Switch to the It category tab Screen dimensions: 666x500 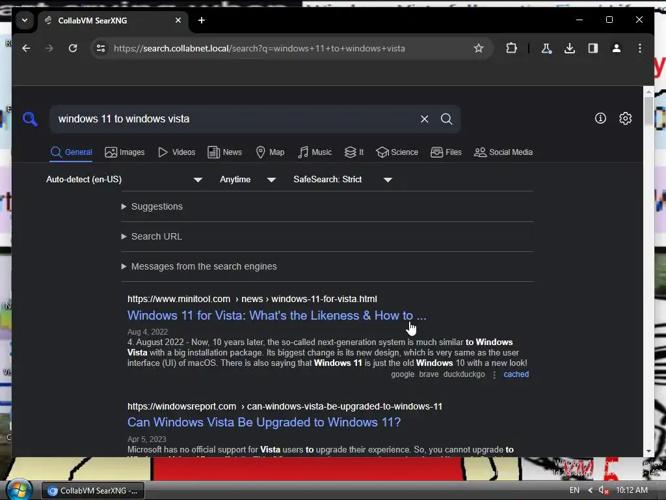point(354,152)
